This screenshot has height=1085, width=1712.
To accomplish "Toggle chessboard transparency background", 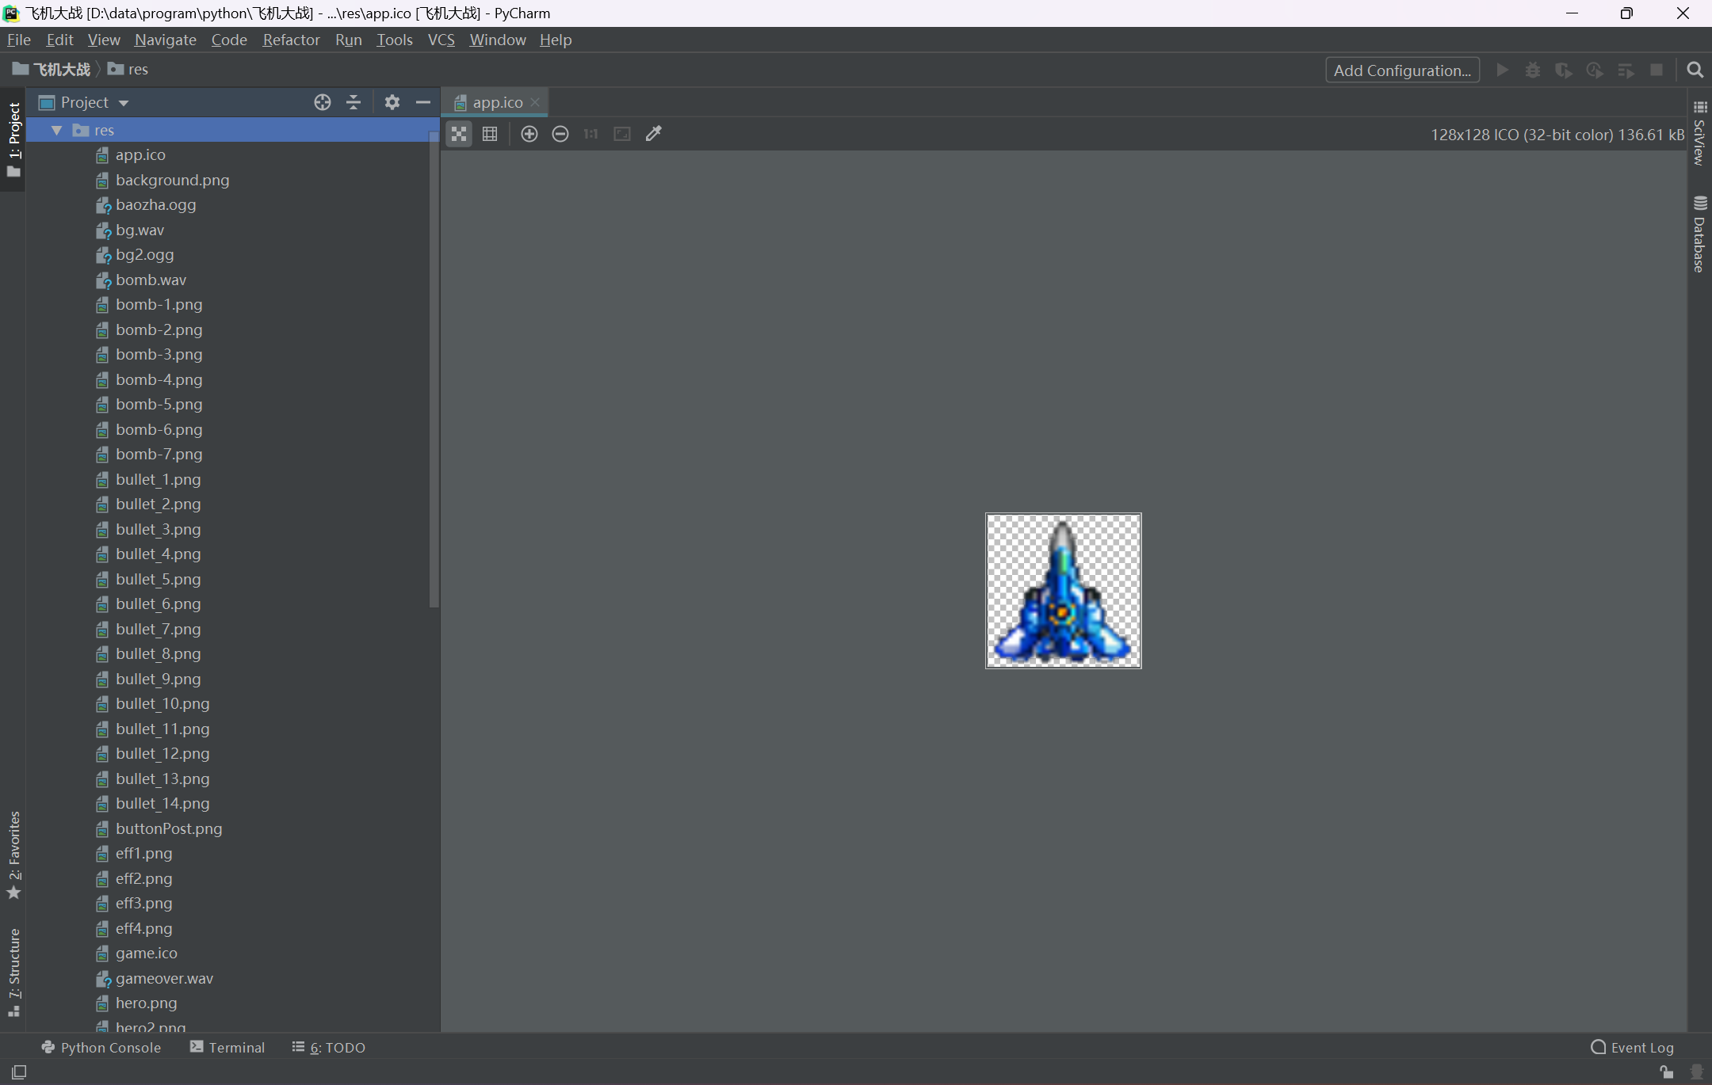I will click(459, 134).
